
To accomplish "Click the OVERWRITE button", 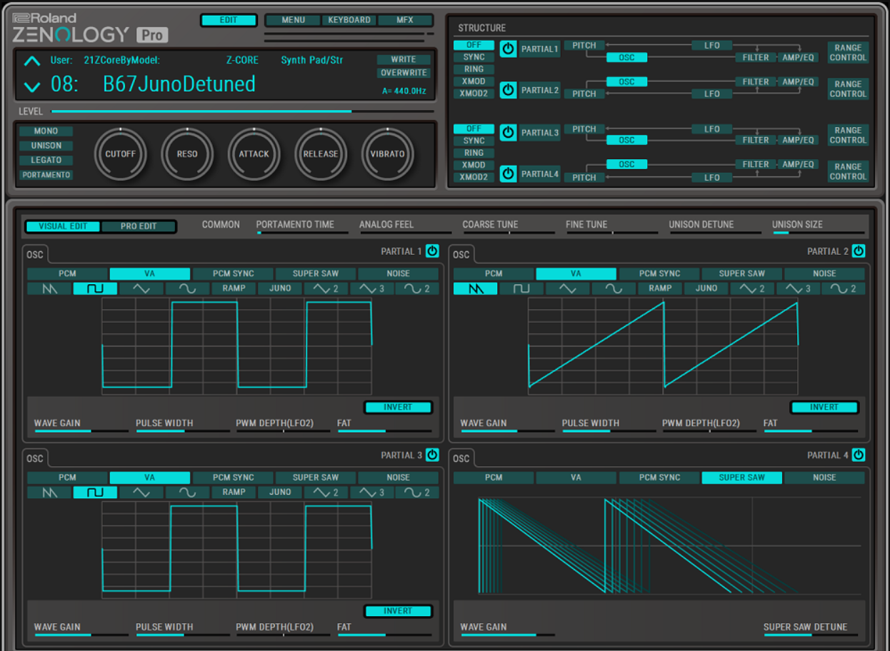I will [404, 73].
